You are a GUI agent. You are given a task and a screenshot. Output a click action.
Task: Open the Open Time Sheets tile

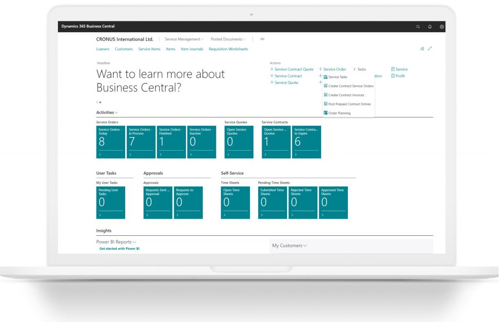pyautogui.click(x=235, y=203)
